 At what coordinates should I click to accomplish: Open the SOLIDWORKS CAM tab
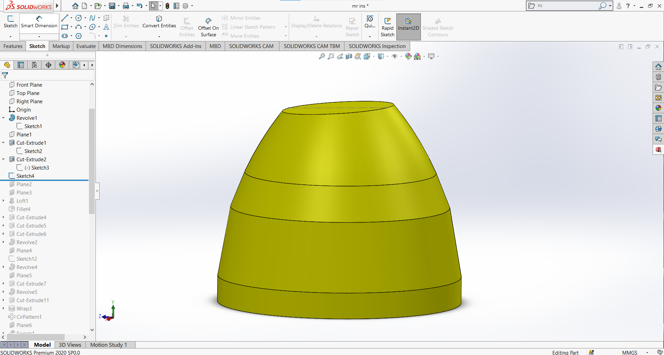click(x=251, y=46)
